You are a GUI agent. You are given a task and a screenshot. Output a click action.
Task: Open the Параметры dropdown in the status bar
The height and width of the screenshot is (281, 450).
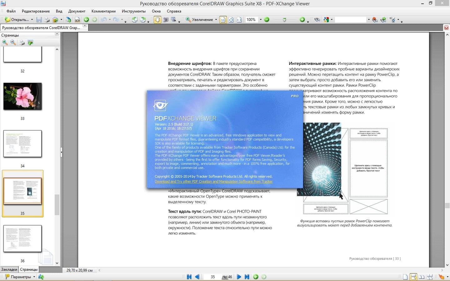34,277
